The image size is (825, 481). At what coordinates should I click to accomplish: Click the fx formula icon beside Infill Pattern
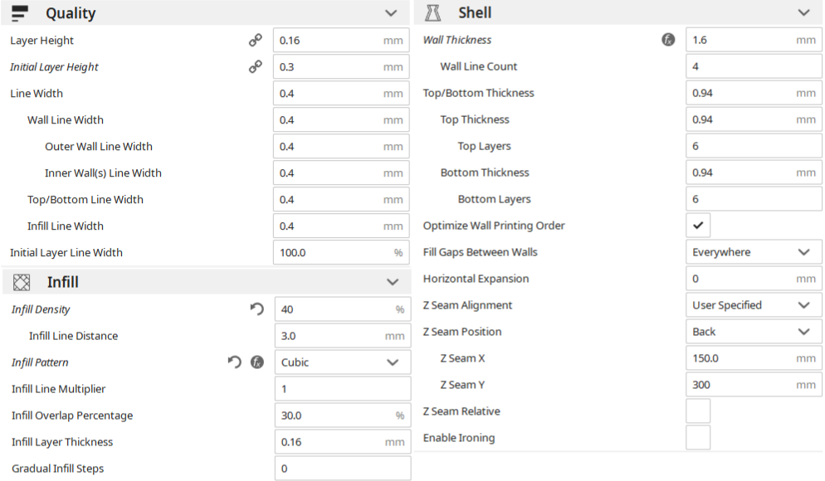256,362
